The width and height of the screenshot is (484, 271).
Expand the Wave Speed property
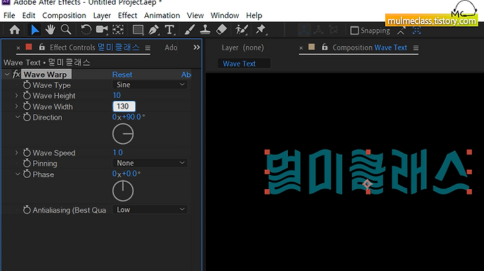[x=17, y=153]
